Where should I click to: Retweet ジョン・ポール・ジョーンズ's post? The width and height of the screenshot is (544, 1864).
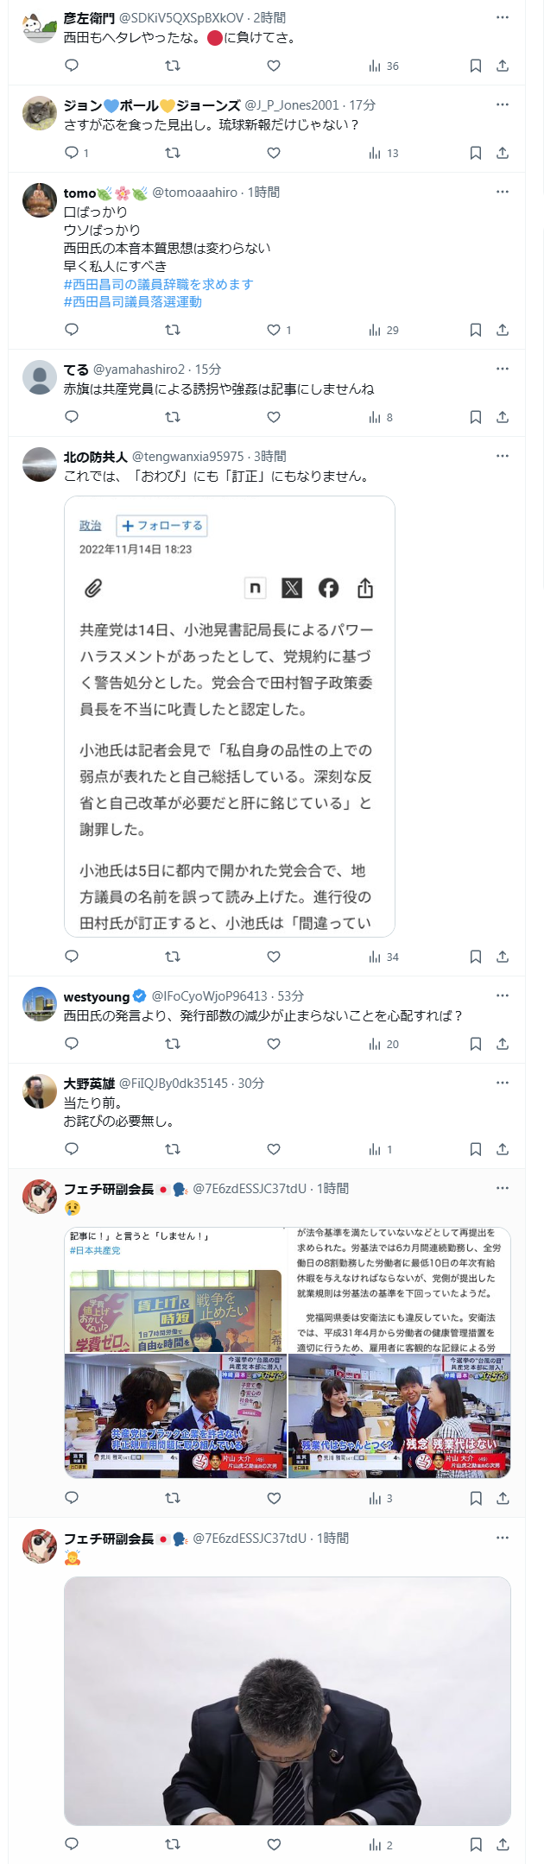(173, 153)
